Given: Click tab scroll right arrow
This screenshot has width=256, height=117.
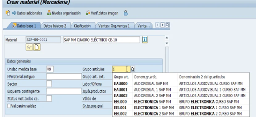Looking at the screenshot, I should pos(163,25).
